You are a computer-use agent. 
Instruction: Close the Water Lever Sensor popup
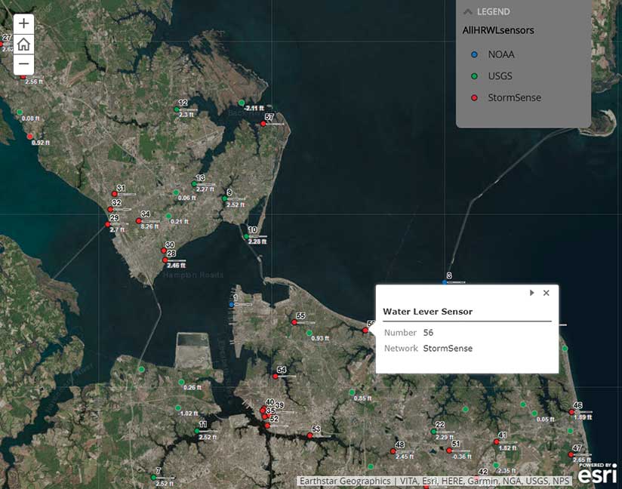click(547, 293)
